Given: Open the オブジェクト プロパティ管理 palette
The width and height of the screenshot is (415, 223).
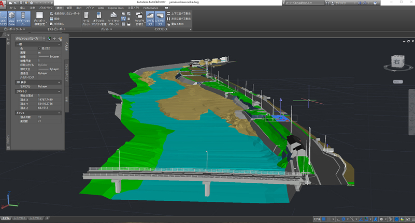Looking at the screenshot, I should click(x=98, y=19).
